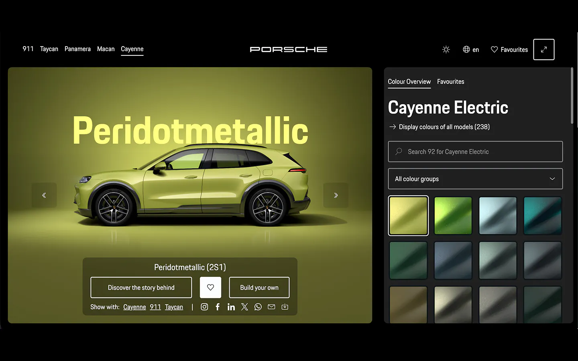Click Build your own button
578x361 pixels.
tap(259, 287)
